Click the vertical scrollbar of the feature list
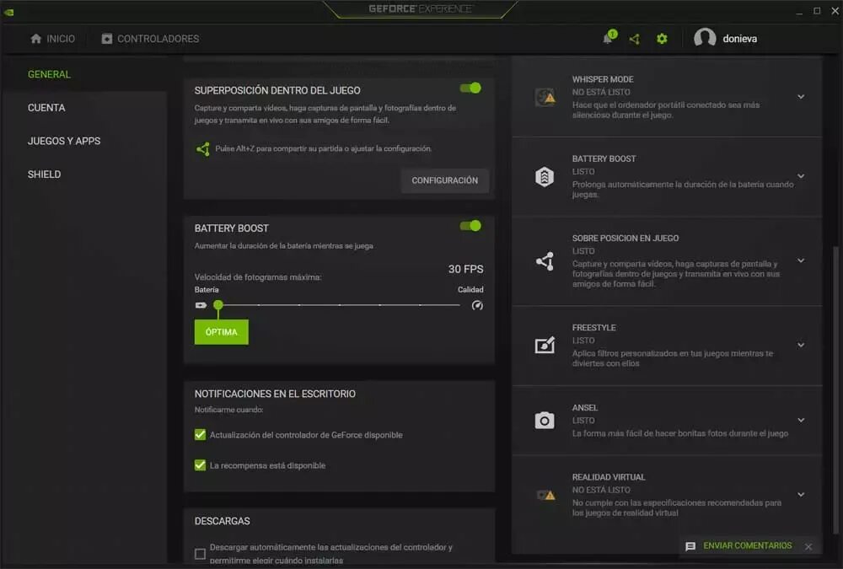Viewport: 843px width, 569px height. (835, 390)
